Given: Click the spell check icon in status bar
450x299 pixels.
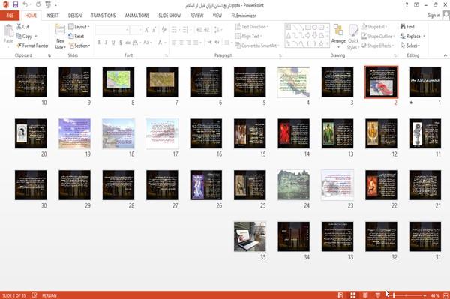Looking at the screenshot, I should pos(34,295).
